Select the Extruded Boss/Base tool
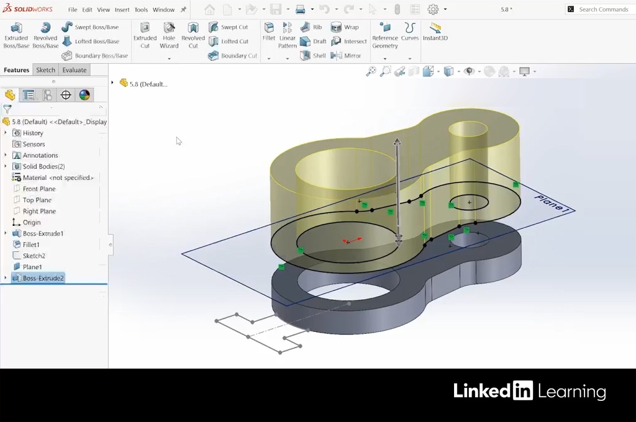Screen dimensions: 636x422 (x=16, y=35)
